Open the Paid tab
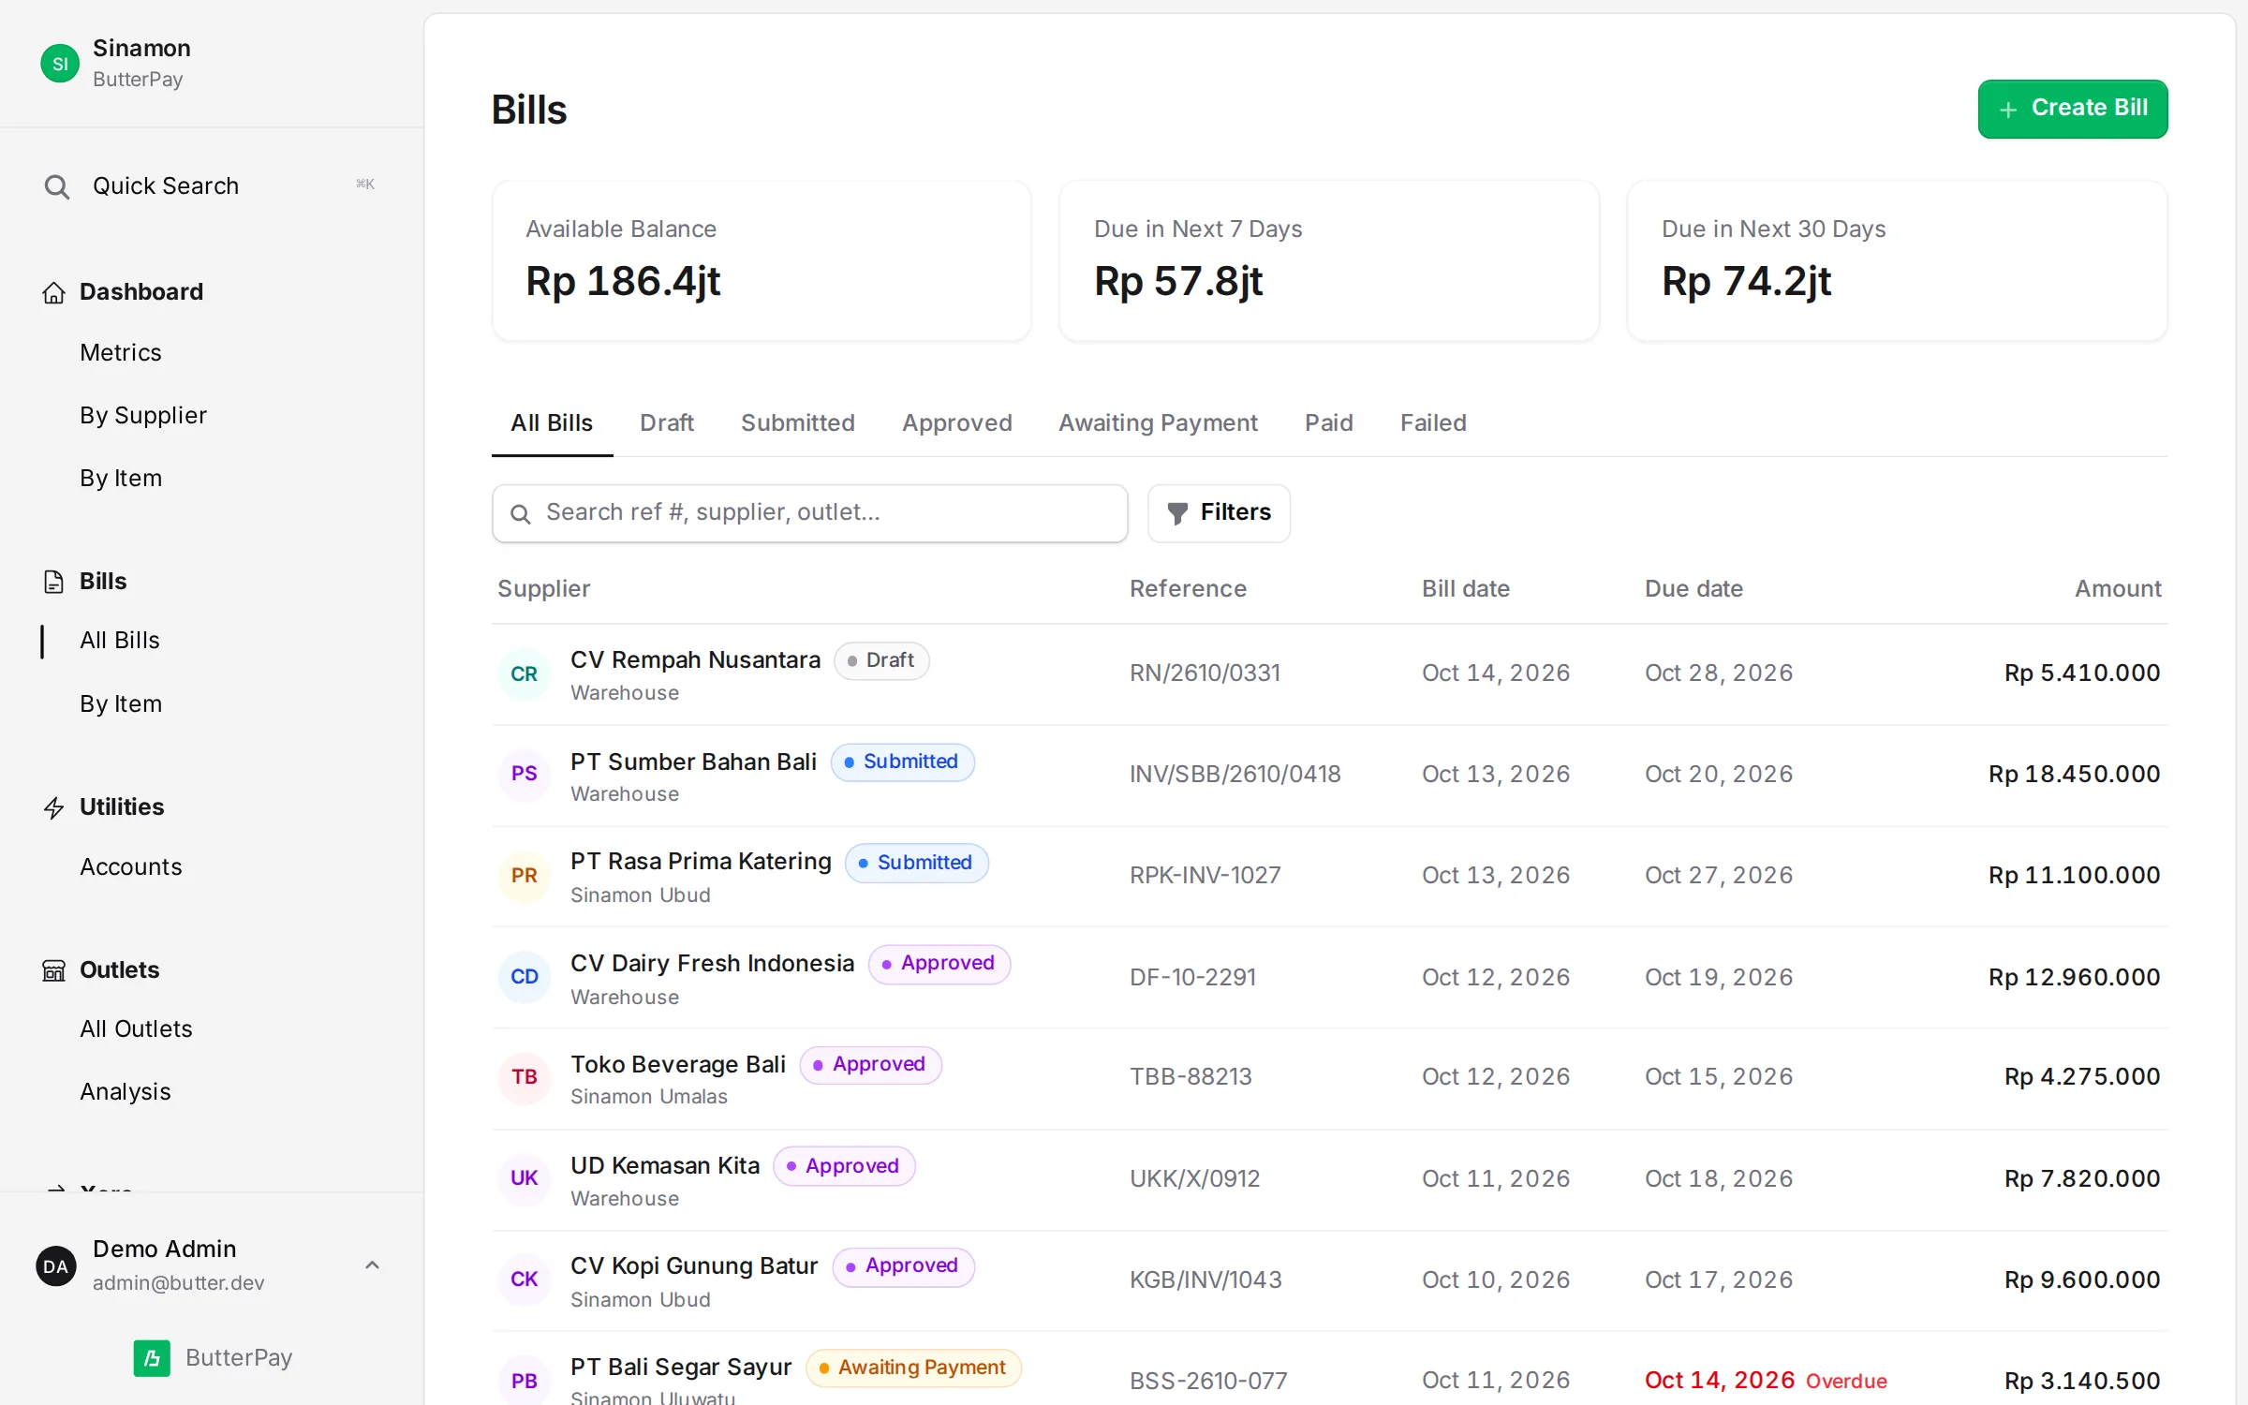The height and width of the screenshot is (1405, 2248). (x=1329, y=423)
